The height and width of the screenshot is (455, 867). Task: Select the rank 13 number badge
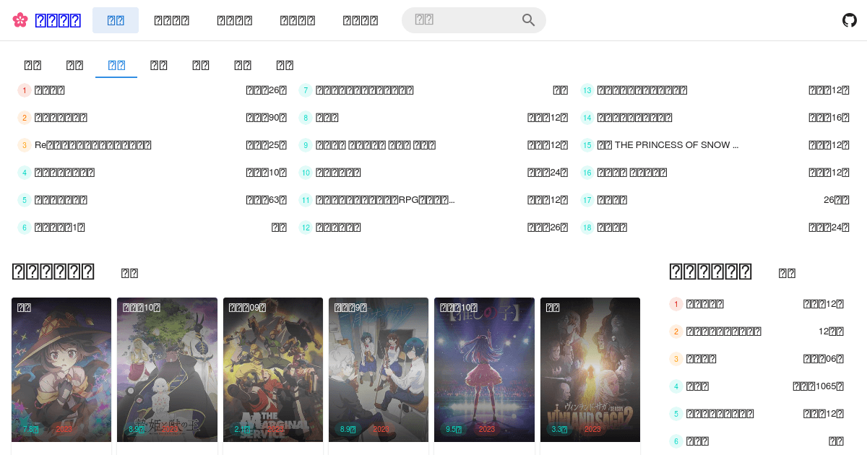click(587, 90)
